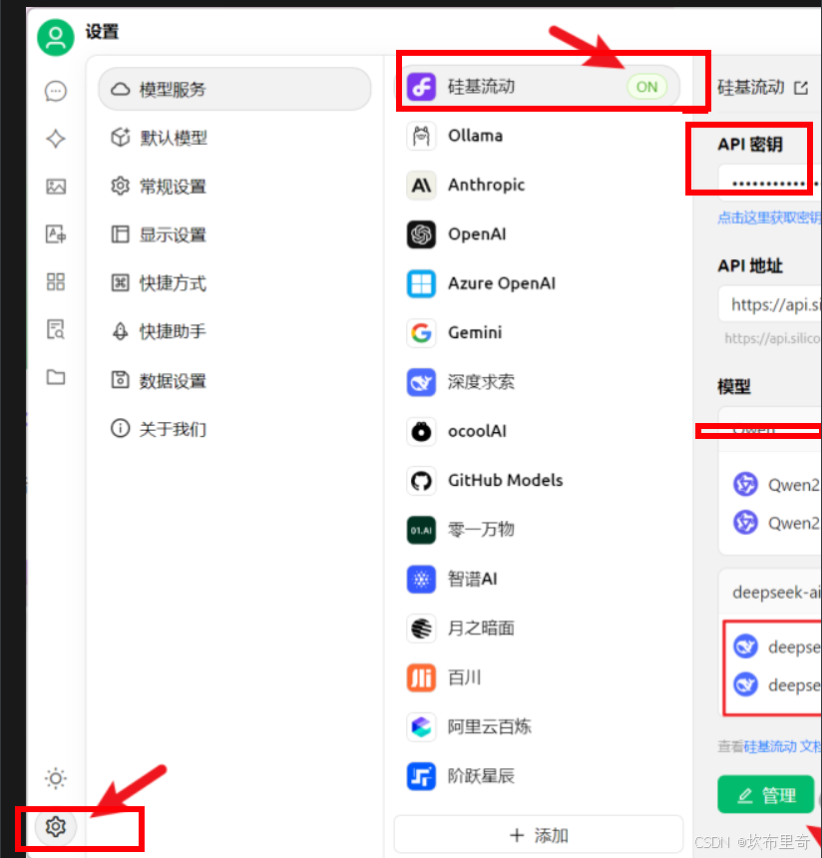Click the 添加 add provider button
Image resolution: width=822 pixels, height=858 pixels.
point(539,834)
